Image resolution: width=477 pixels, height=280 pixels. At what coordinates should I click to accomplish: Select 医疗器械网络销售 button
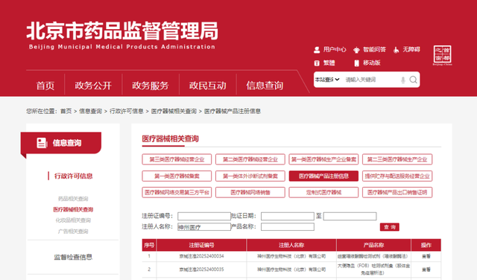click(x=250, y=192)
